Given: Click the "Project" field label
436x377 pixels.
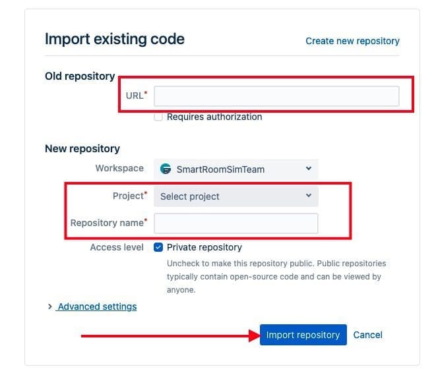Looking at the screenshot, I should (128, 196).
